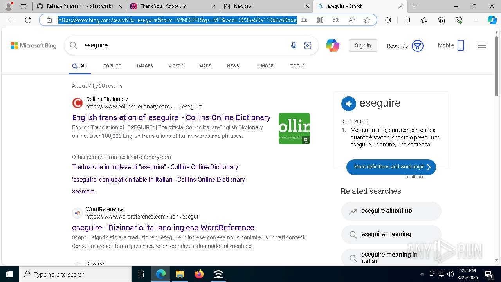Click the translate page icon
This screenshot has width=501, height=282.
click(x=336, y=20)
